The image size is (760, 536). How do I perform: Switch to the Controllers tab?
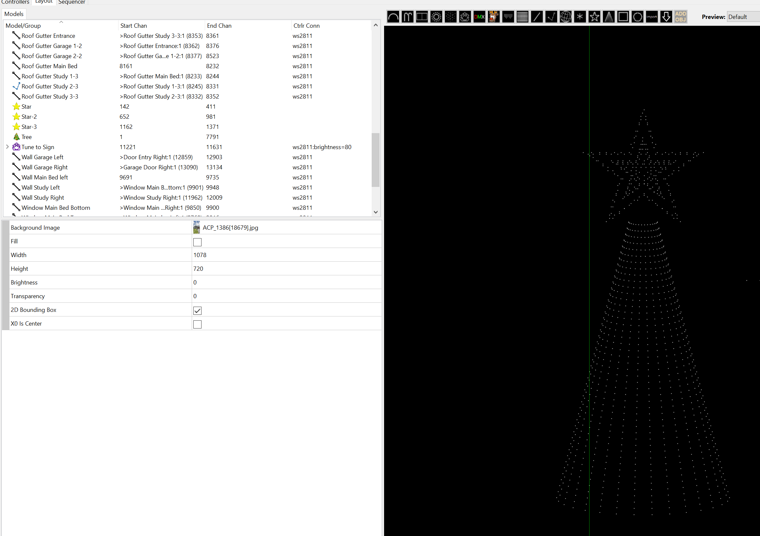[16, 2]
